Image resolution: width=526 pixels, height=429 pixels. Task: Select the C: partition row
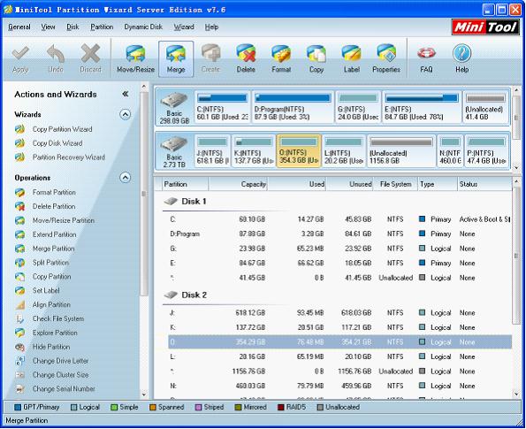[339, 219]
